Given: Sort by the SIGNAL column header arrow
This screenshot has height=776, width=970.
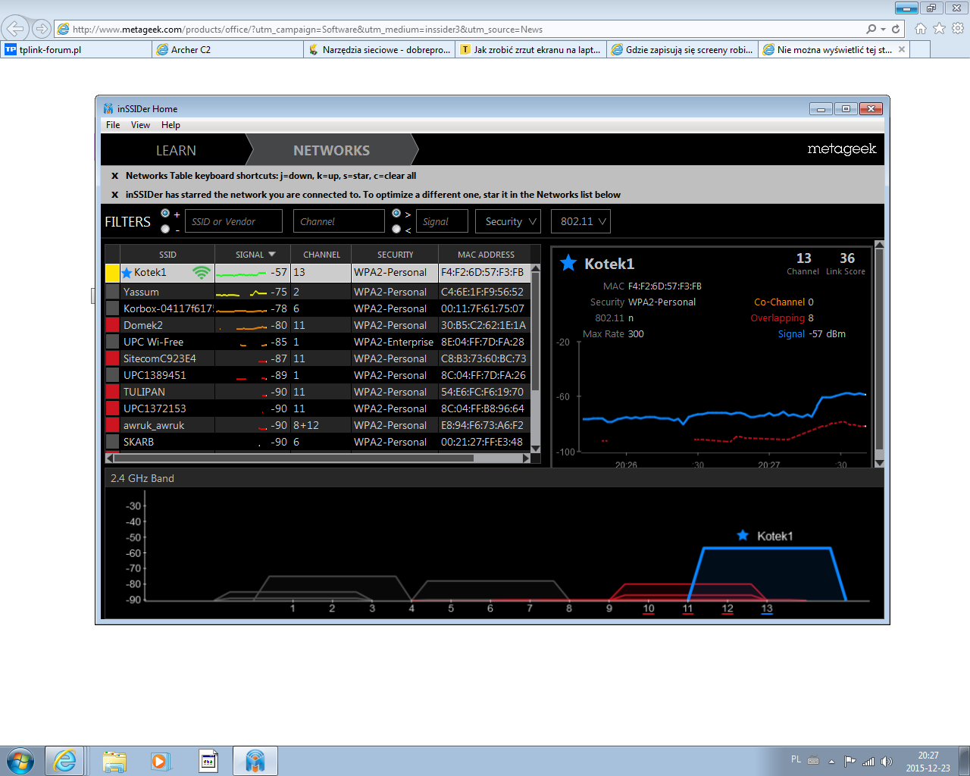Looking at the screenshot, I should coord(272,255).
